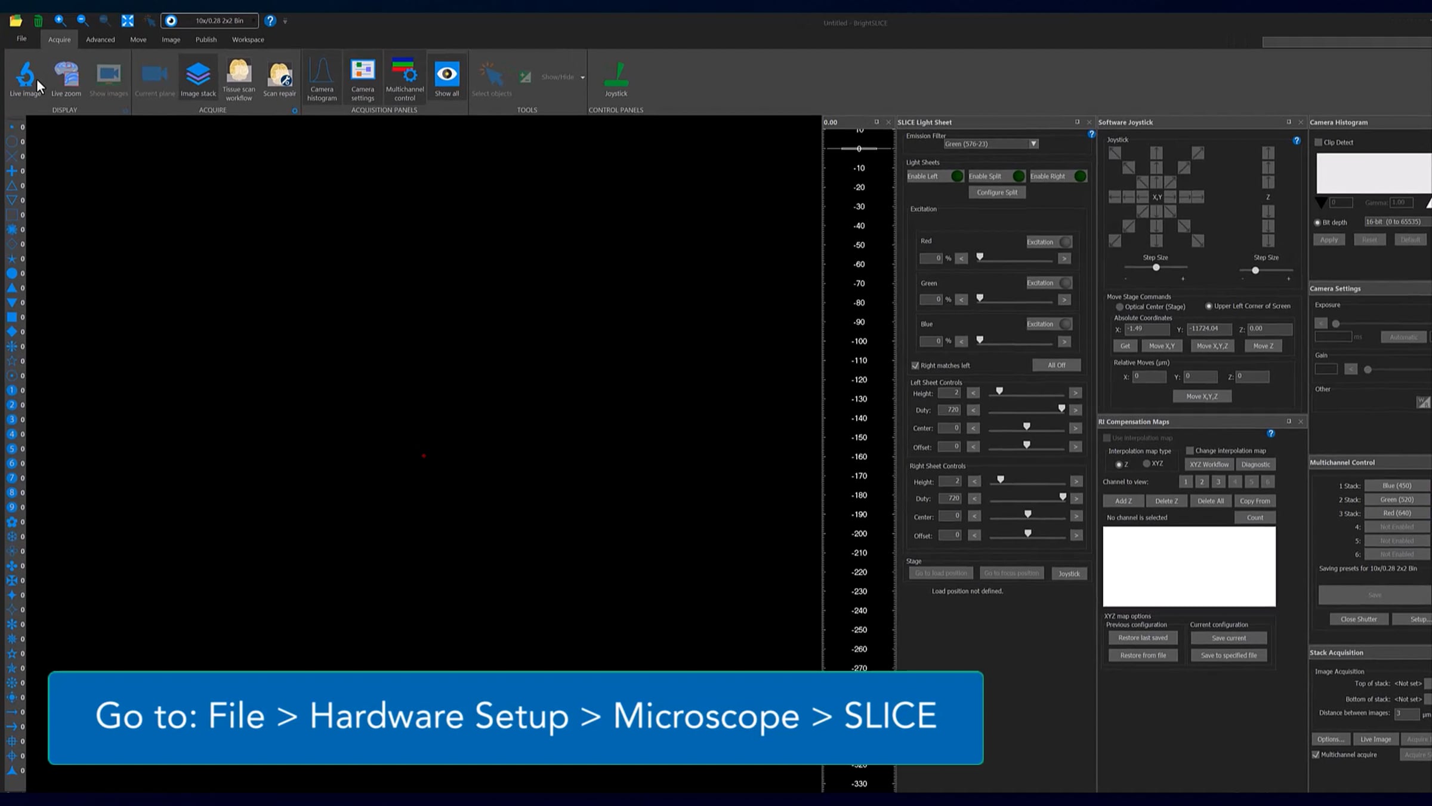Open the Live zoom tool
This screenshot has width=1432, height=806.
66,78
